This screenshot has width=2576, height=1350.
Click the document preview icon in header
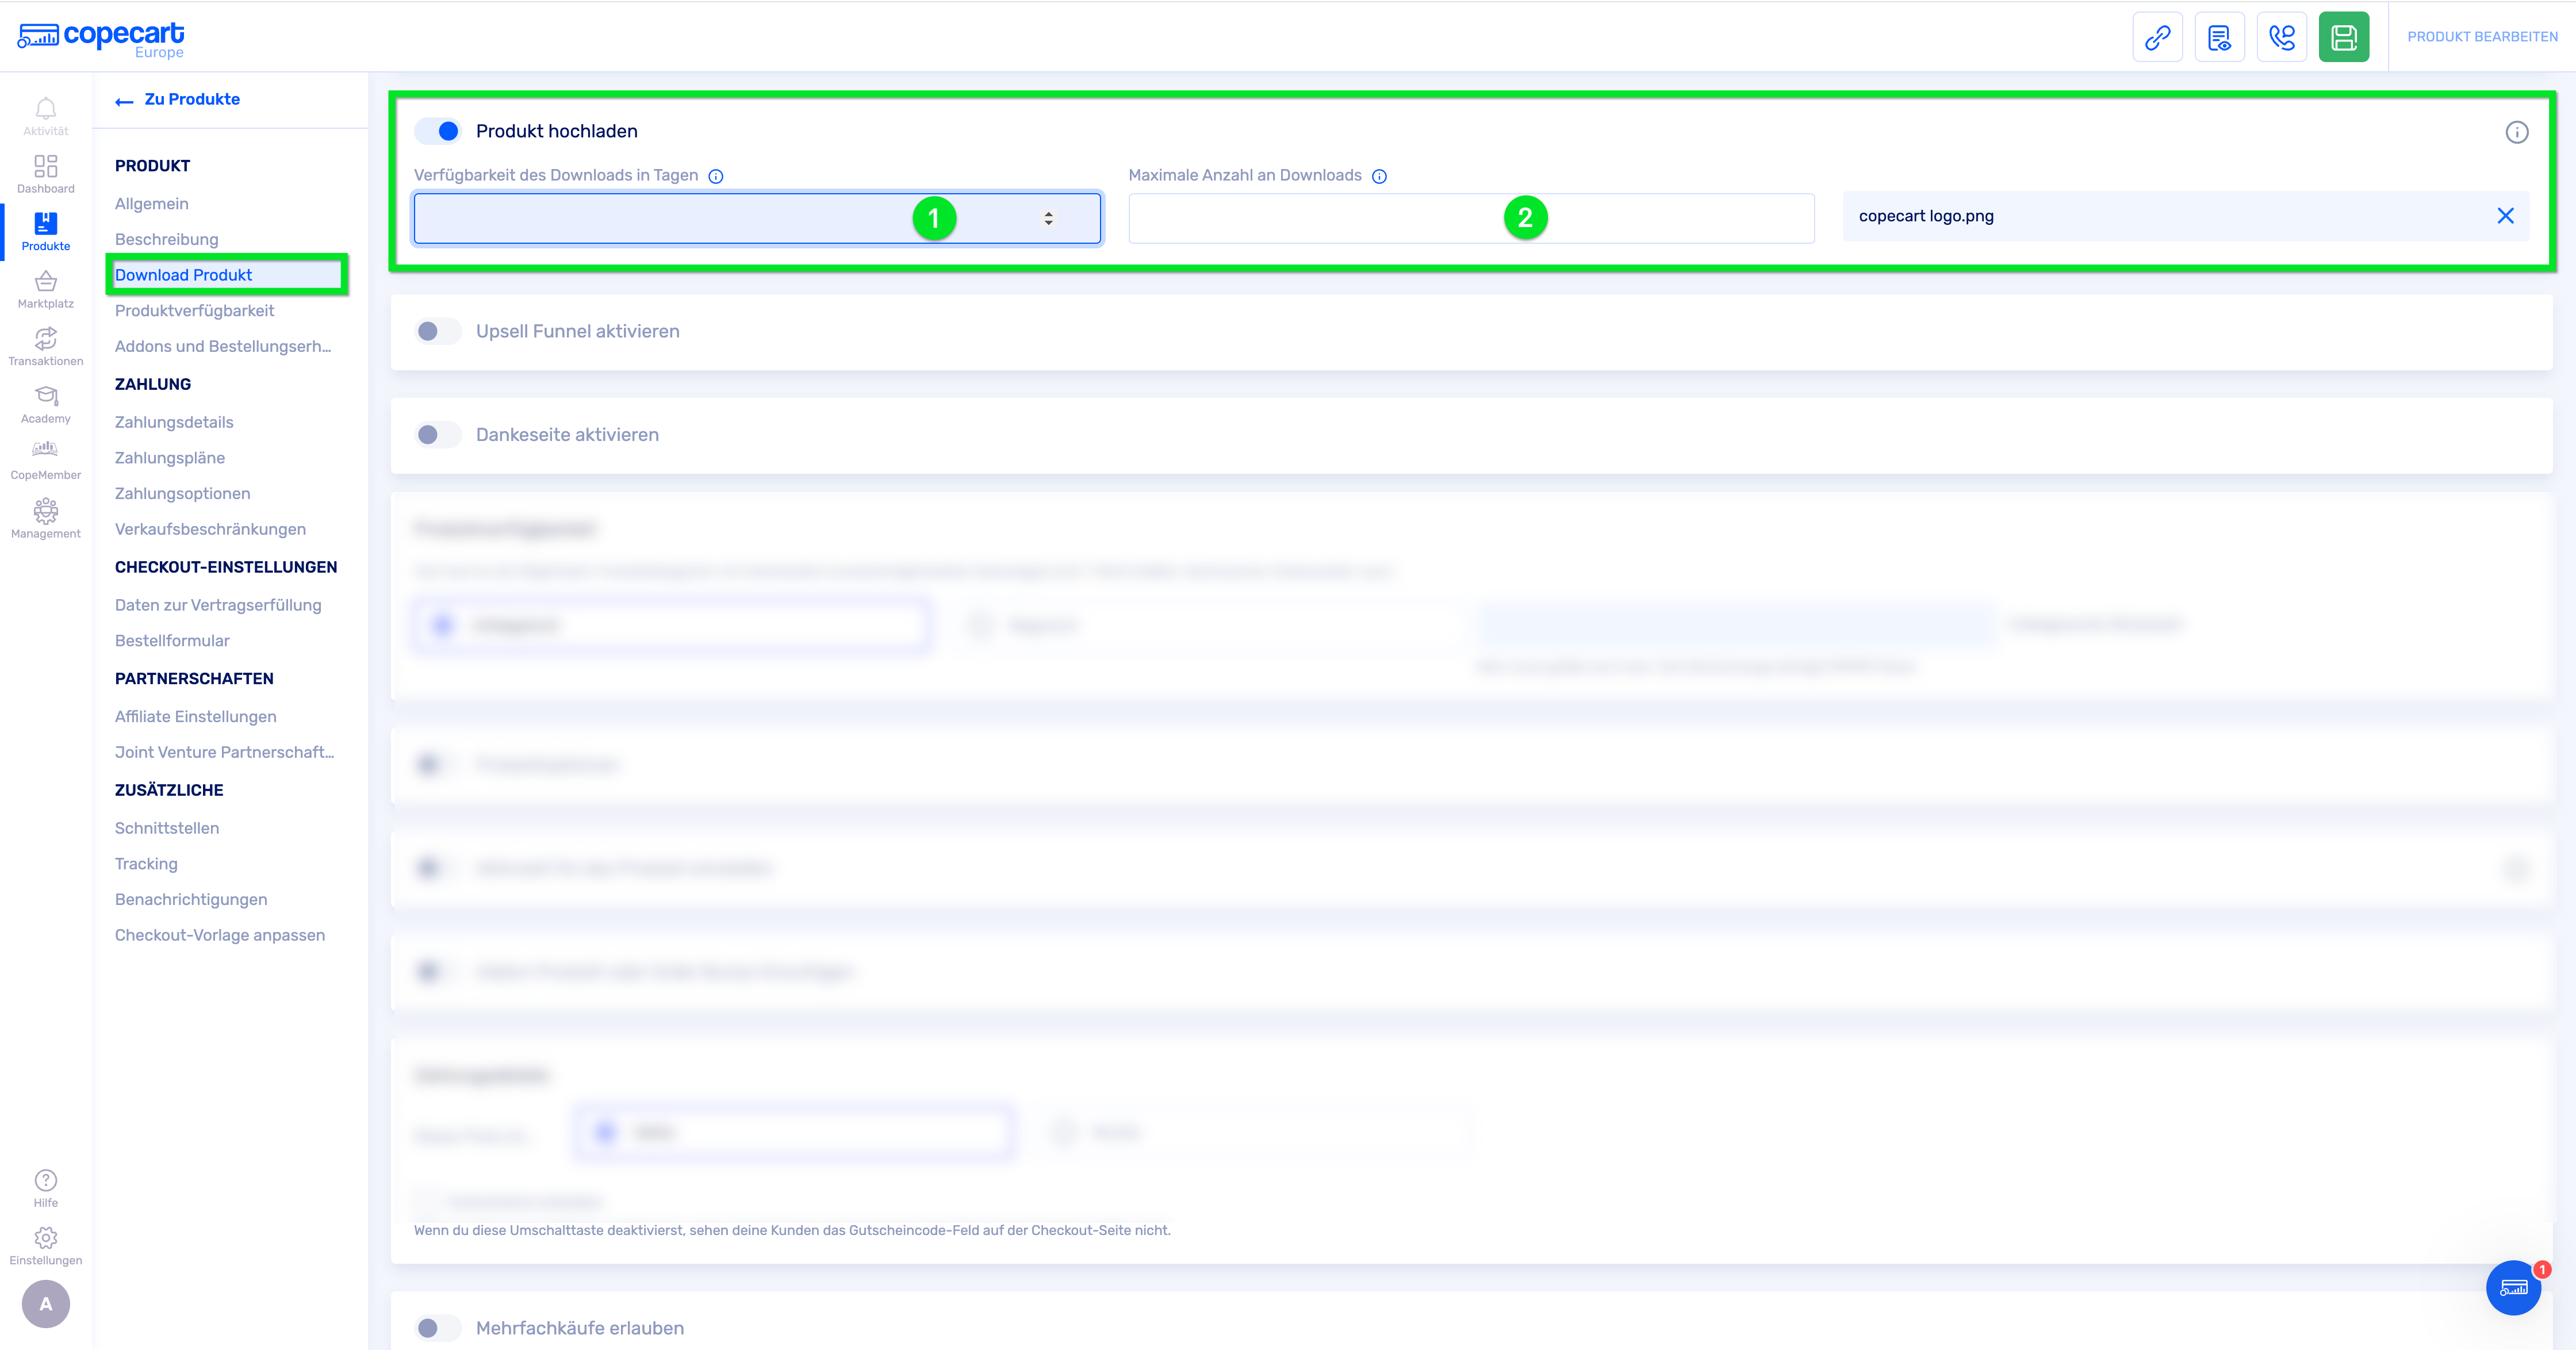[x=2219, y=37]
